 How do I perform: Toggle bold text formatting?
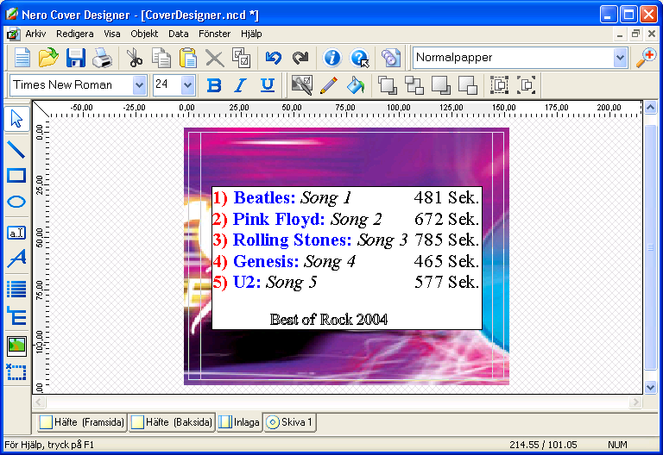(214, 85)
